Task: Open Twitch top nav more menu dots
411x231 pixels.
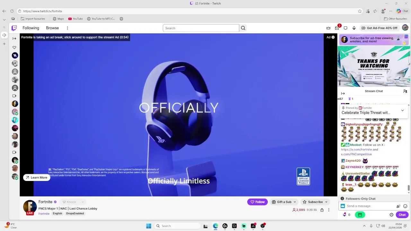Action: click(x=67, y=28)
